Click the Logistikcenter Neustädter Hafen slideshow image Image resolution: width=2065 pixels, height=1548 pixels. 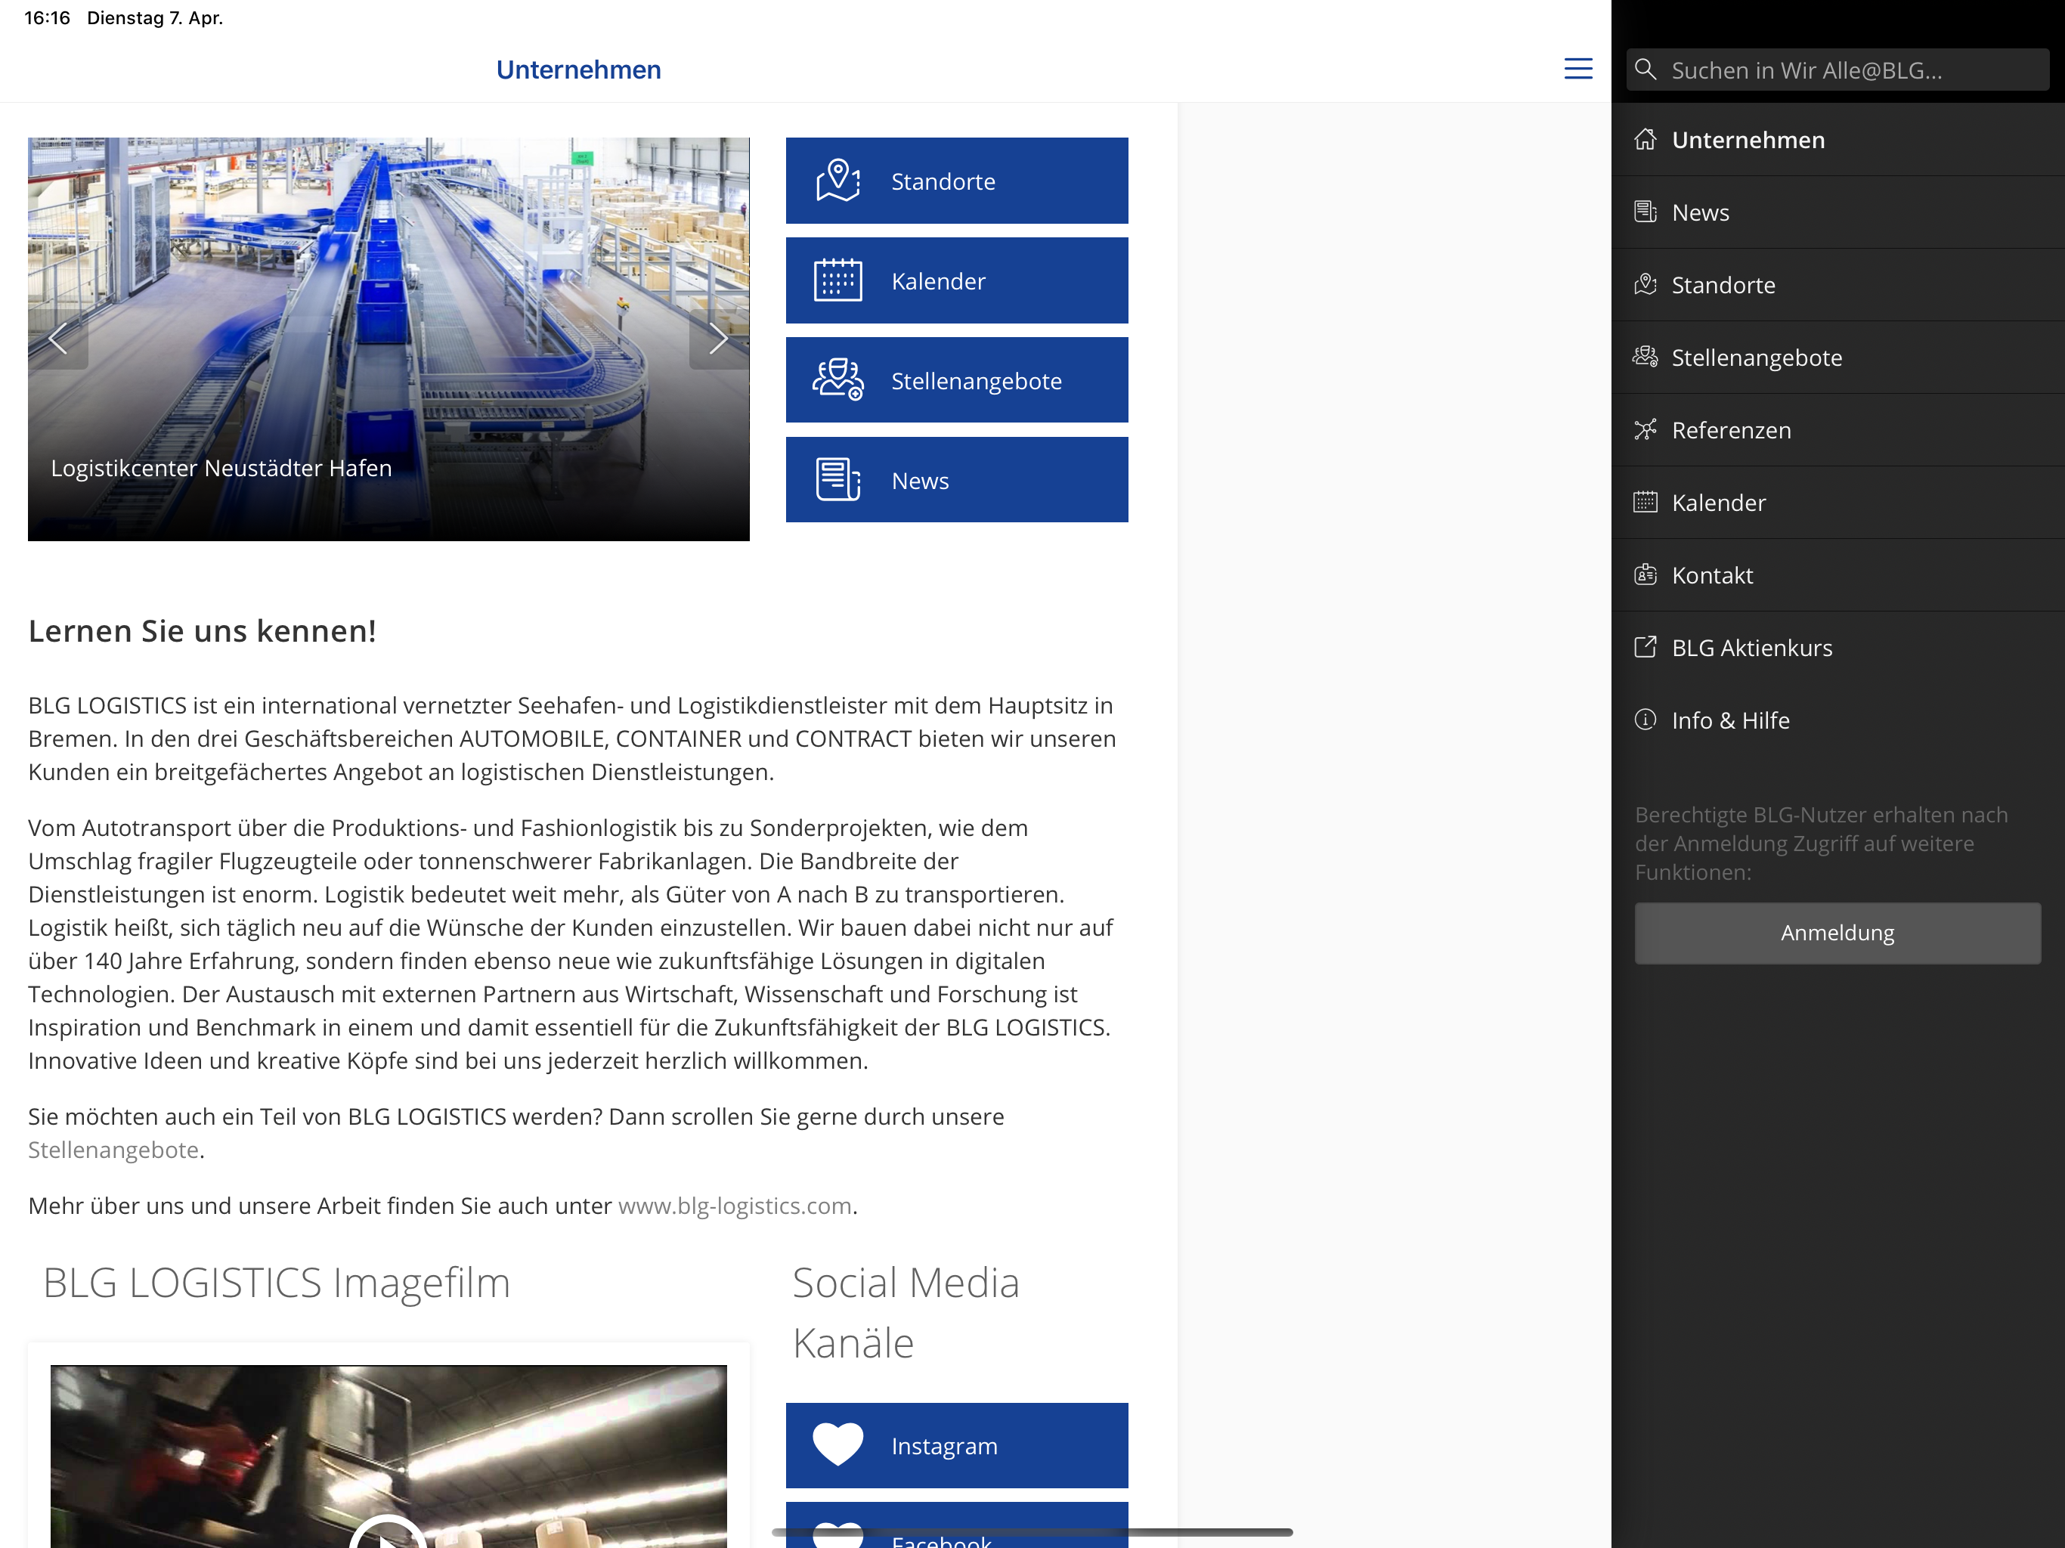389,339
